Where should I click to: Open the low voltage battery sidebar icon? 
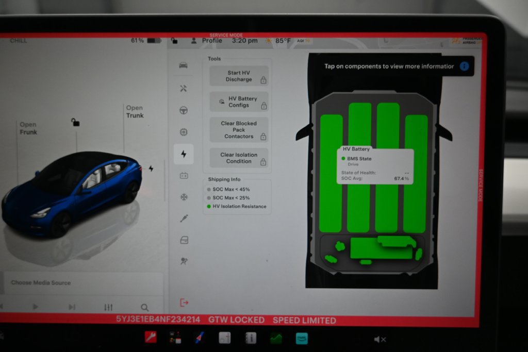[x=184, y=176]
